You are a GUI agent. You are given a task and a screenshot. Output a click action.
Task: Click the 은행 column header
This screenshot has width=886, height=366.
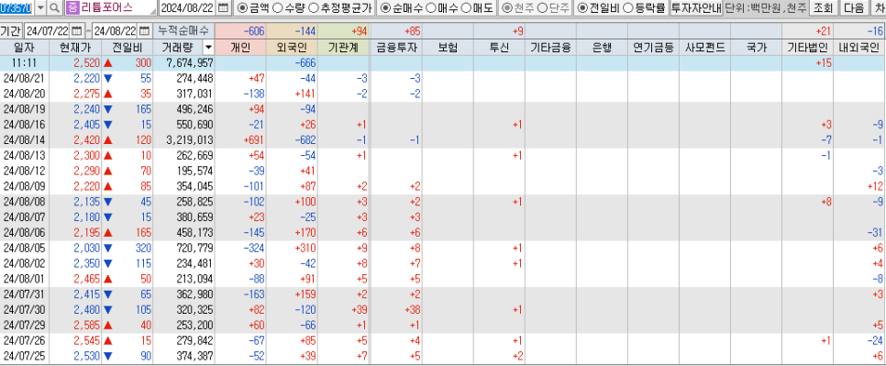602,48
